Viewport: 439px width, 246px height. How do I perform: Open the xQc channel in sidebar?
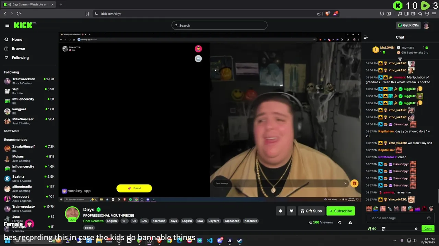pyautogui.click(x=29, y=91)
